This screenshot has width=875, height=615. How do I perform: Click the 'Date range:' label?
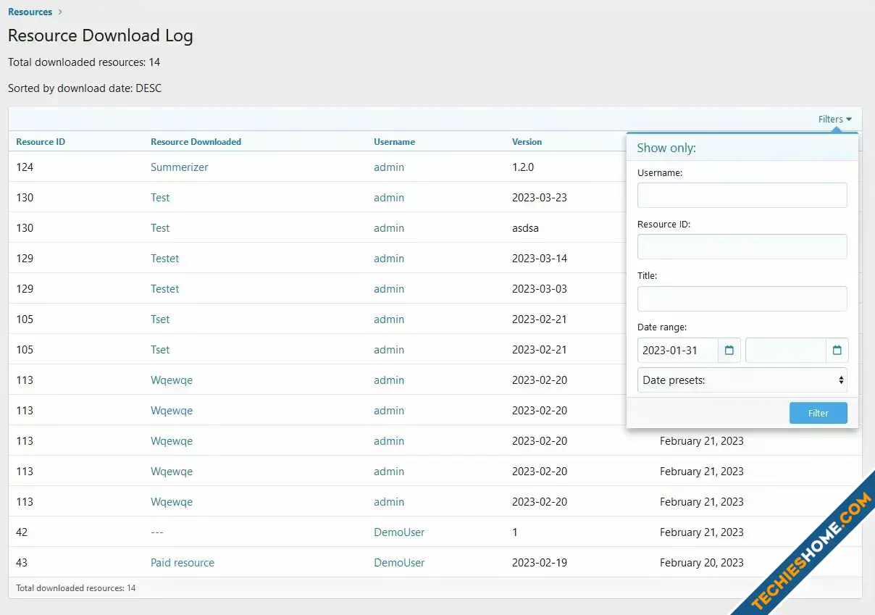pyautogui.click(x=662, y=327)
